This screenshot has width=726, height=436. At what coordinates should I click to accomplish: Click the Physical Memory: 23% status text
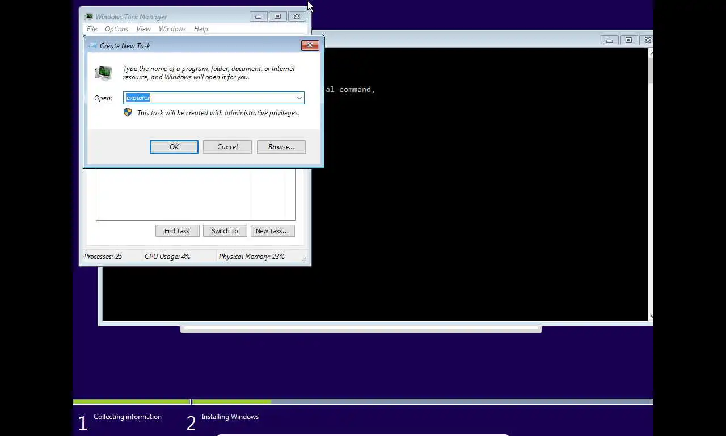pyautogui.click(x=252, y=257)
